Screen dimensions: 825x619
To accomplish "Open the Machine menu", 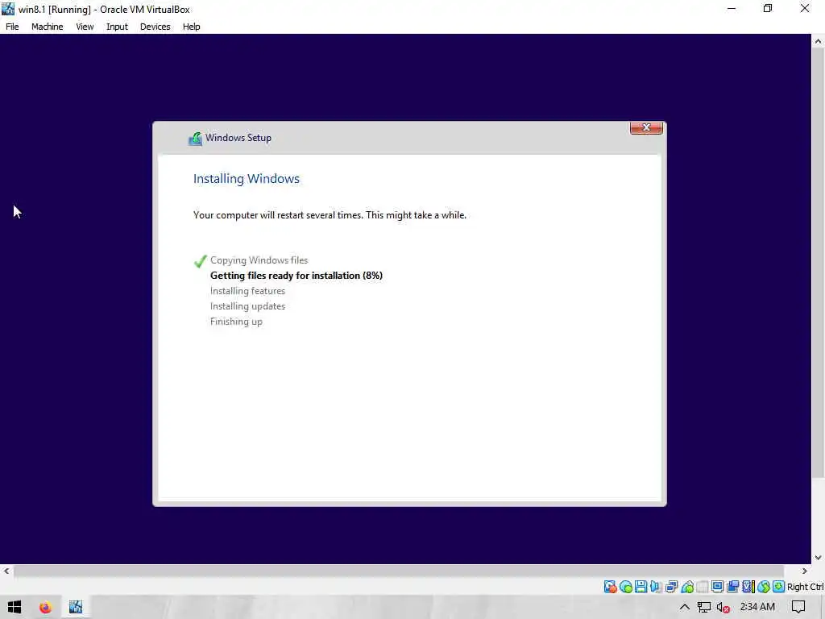I will point(48,27).
